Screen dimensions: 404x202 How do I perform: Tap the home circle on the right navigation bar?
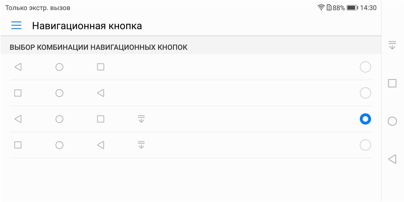click(392, 121)
